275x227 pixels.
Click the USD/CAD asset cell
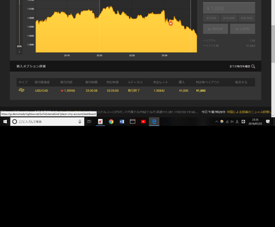point(41,91)
